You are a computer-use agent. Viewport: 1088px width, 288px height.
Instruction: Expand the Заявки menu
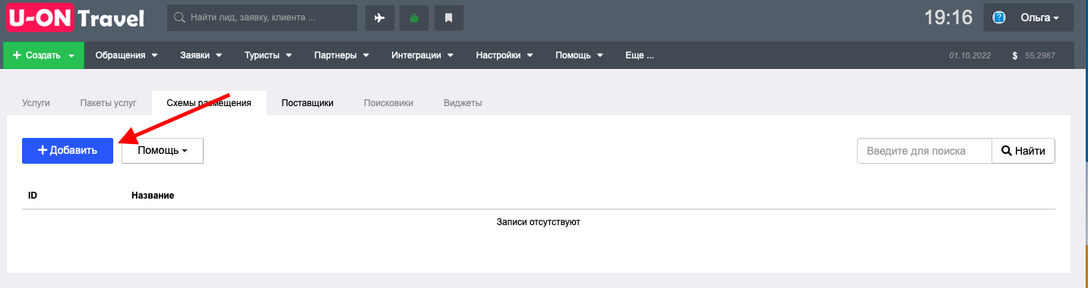coord(201,55)
